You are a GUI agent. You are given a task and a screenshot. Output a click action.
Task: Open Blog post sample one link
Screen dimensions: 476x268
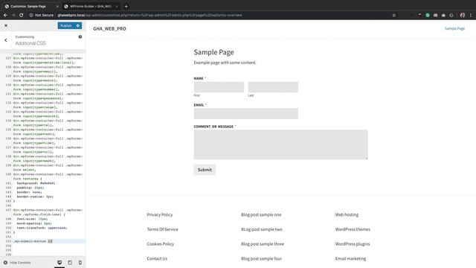click(261, 214)
